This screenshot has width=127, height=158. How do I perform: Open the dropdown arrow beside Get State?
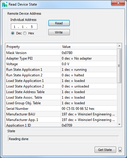tap(120, 150)
